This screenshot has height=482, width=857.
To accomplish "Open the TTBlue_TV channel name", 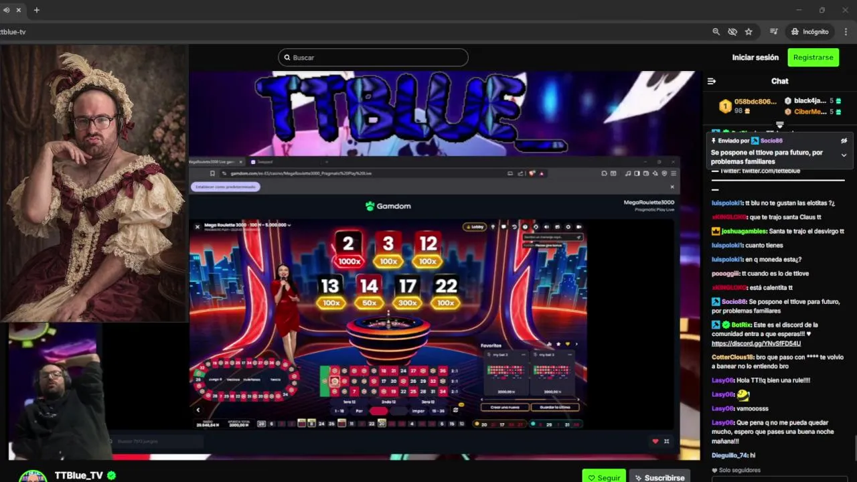I will (79, 475).
